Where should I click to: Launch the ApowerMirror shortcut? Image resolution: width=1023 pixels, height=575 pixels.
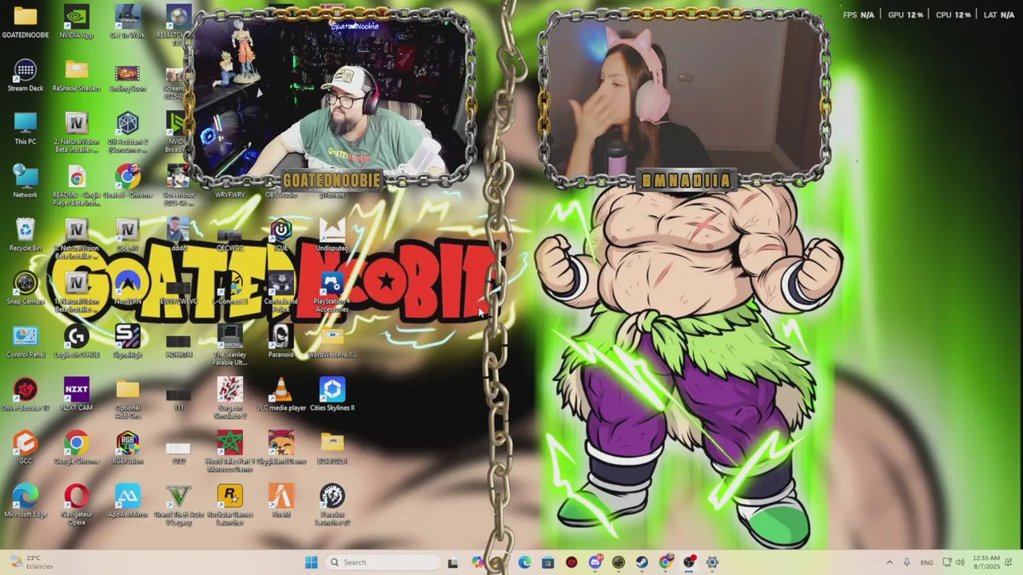pyautogui.click(x=127, y=501)
